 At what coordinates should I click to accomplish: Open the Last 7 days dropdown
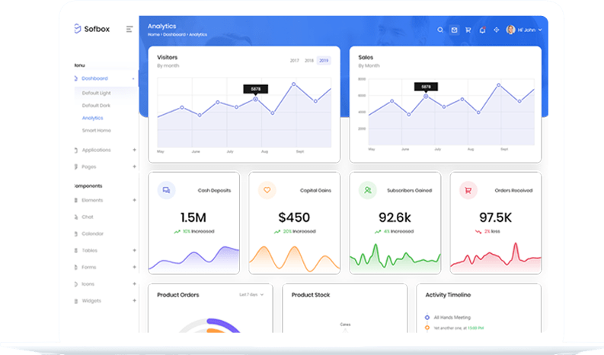pyautogui.click(x=251, y=294)
